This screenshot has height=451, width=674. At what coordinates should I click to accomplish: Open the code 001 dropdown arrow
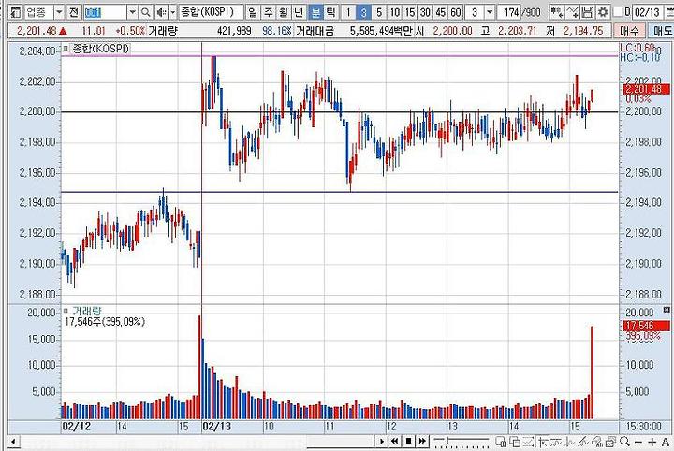pos(132,12)
